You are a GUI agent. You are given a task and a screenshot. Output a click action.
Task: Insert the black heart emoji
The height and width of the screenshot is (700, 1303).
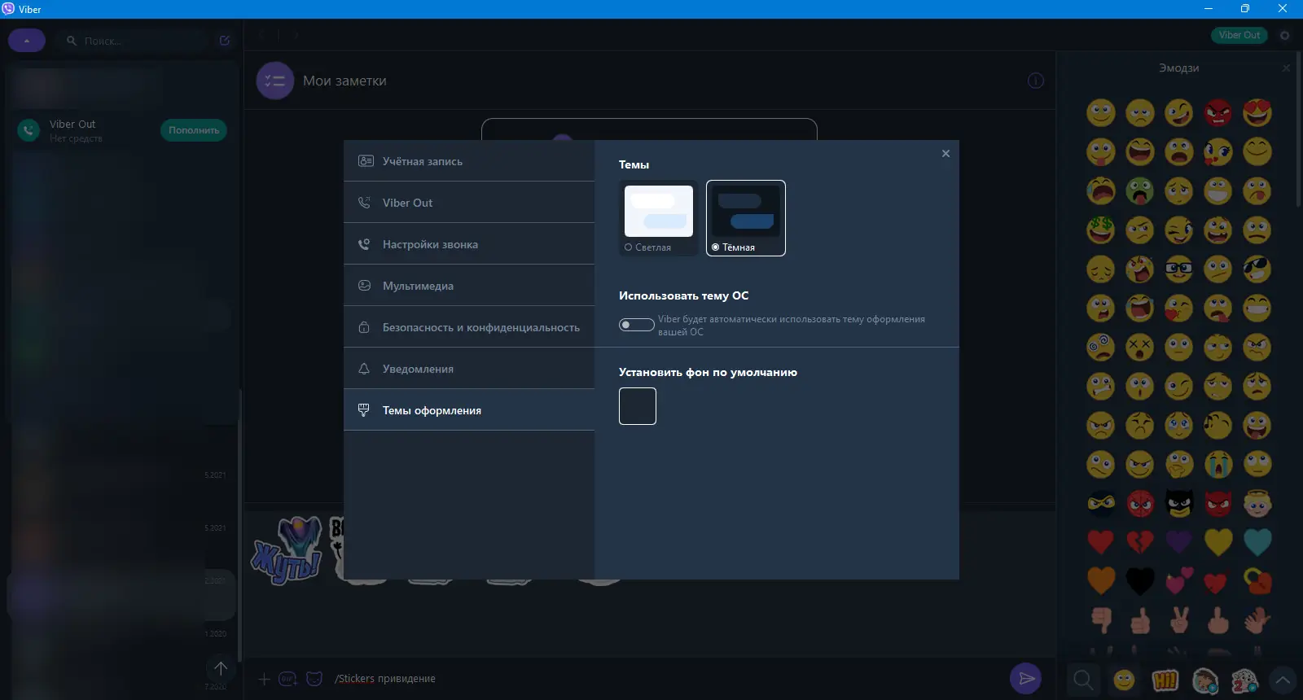pyautogui.click(x=1140, y=581)
